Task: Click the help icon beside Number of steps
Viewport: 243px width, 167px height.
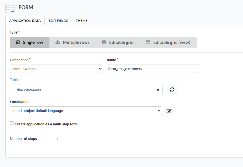Action: point(57,139)
